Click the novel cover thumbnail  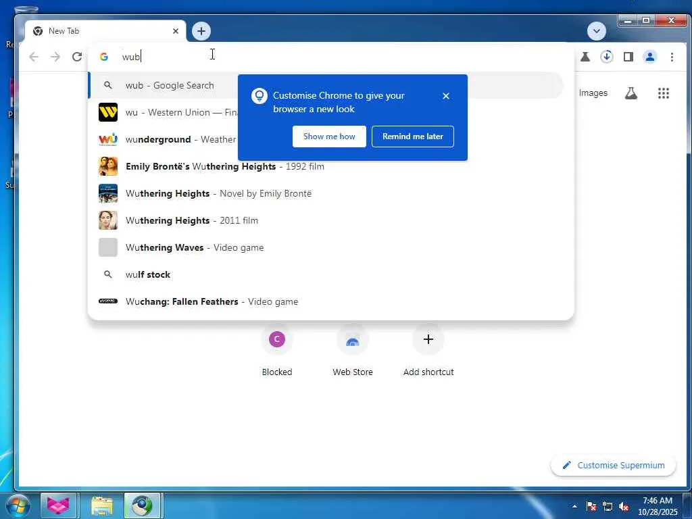pyautogui.click(x=107, y=193)
